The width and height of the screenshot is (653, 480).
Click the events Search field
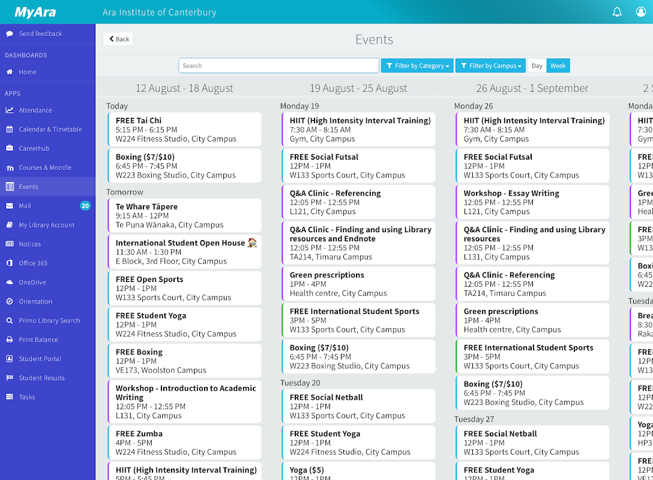pyautogui.click(x=278, y=66)
